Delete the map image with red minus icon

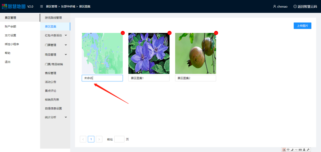pyautogui.click(x=123, y=33)
